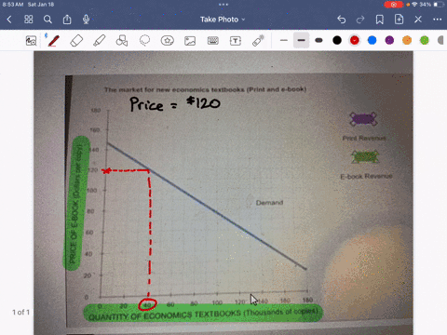The image size is (447, 335).
Task: Insert an image with the Image tool
Action: point(190,41)
